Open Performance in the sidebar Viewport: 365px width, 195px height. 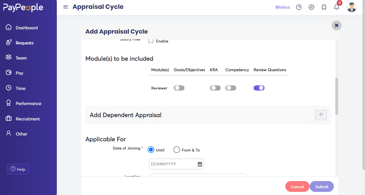coord(28,103)
